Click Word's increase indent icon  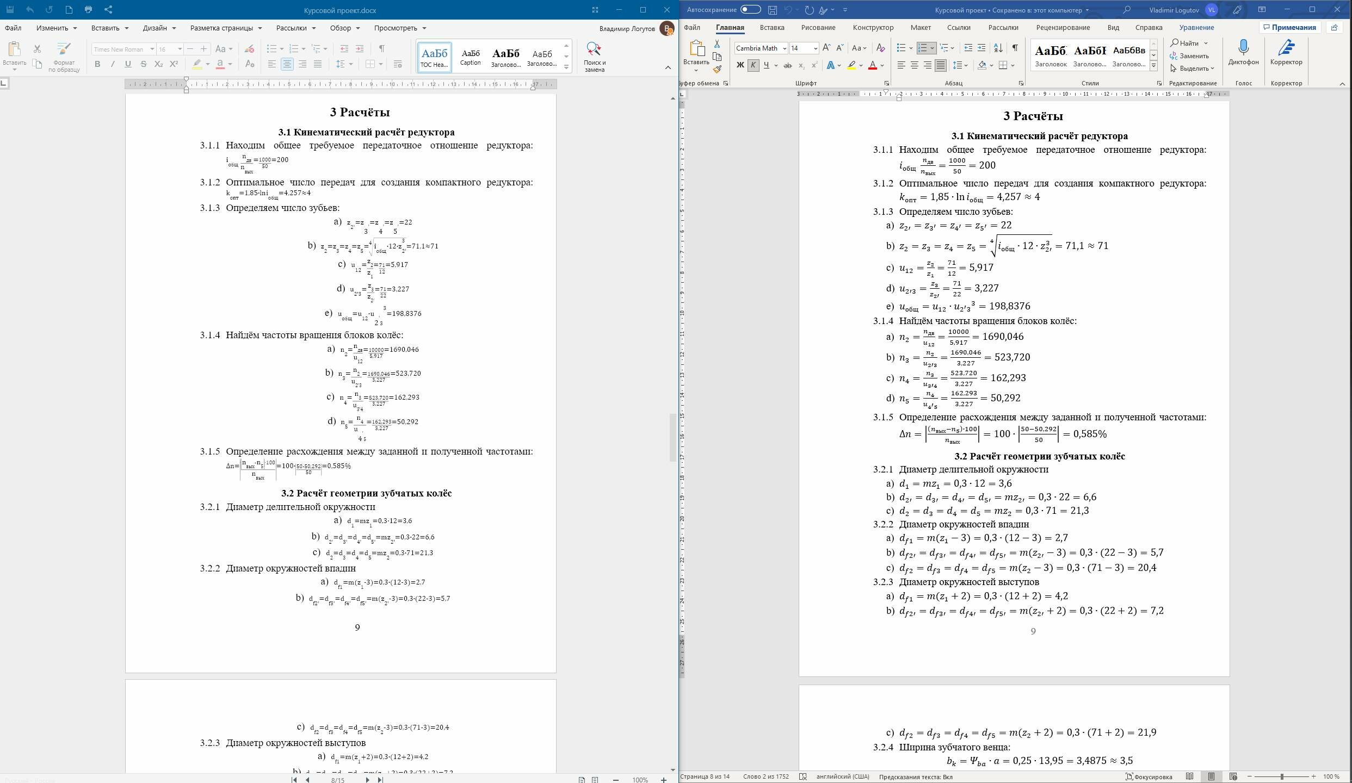pos(981,48)
